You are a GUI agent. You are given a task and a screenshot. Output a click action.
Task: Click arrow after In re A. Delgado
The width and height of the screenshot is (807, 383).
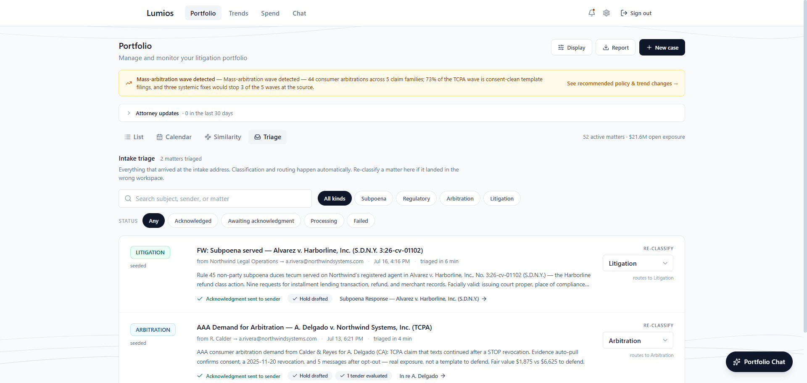(443, 376)
